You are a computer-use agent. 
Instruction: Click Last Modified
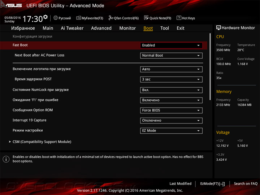point(181,183)
